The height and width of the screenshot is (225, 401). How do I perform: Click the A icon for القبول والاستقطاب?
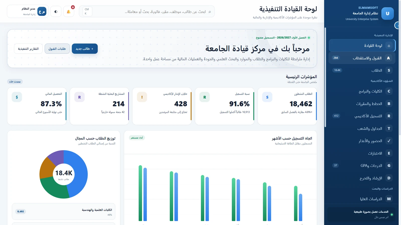tap(388, 58)
